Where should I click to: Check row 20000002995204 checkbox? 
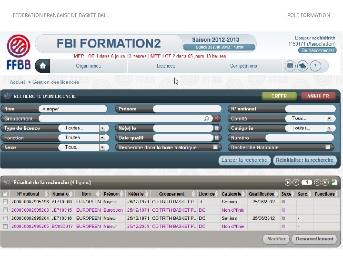point(5,218)
